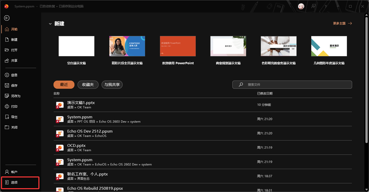Switch to 收藏夹 tab
The width and height of the screenshot is (369, 192).
pyautogui.click(x=88, y=85)
